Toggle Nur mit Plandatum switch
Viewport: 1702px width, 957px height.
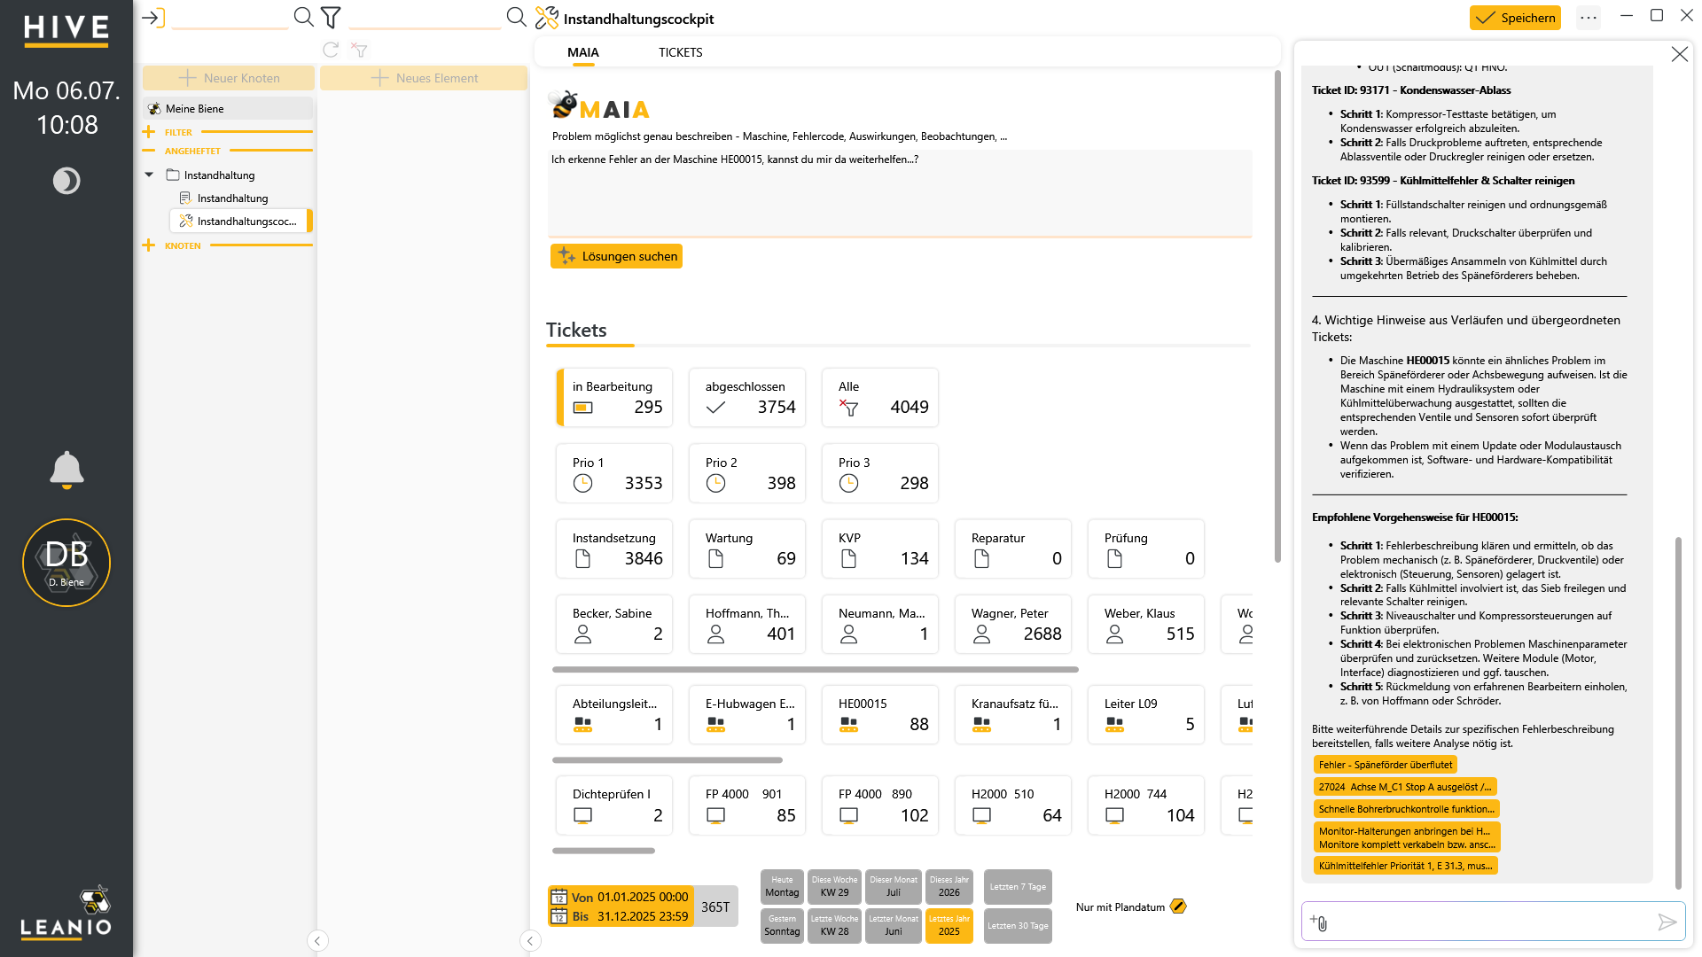click(1178, 906)
